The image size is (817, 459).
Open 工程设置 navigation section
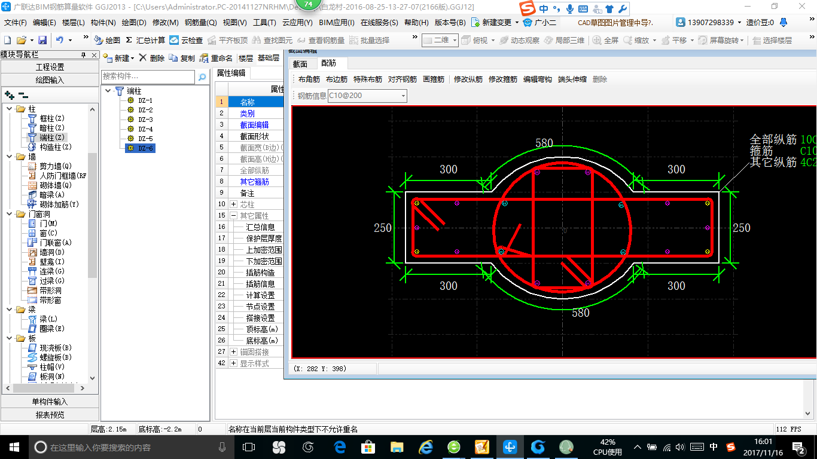coord(50,67)
